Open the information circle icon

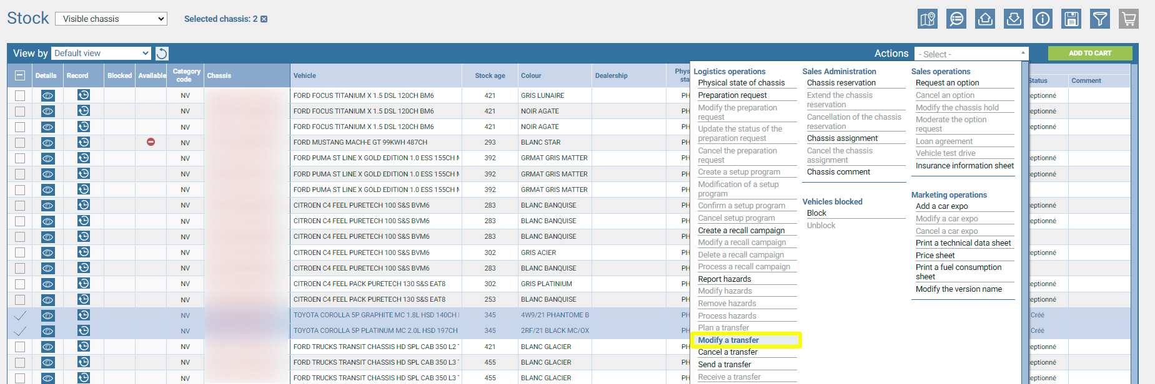(1043, 19)
